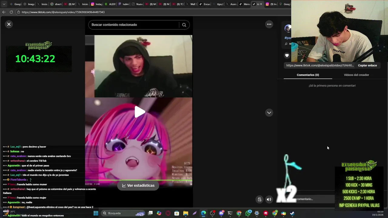Click the Microsoft Edge taskbar icon

pyautogui.click(x=203, y=213)
